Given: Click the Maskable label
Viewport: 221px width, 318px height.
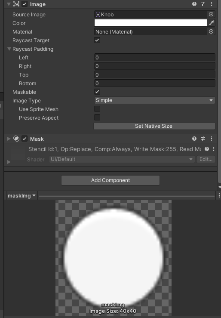Looking at the screenshot, I should coord(25,92).
